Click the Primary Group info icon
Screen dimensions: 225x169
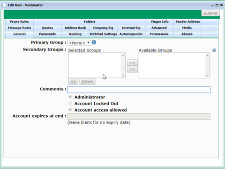pos(94,42)
